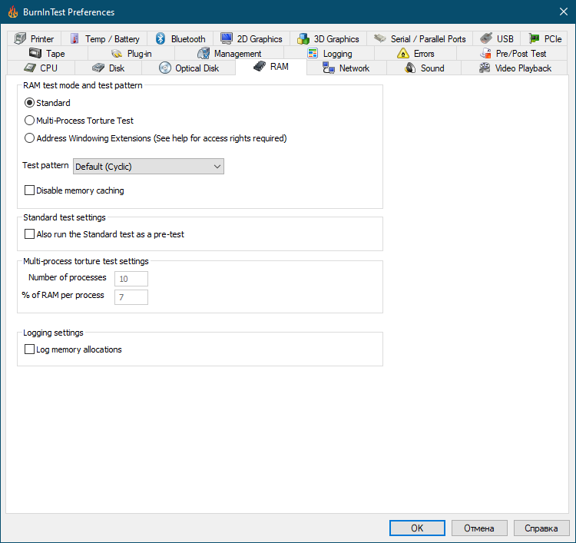Click the Отмена cancel button
576x543 pixels.
tap(479, 528)
